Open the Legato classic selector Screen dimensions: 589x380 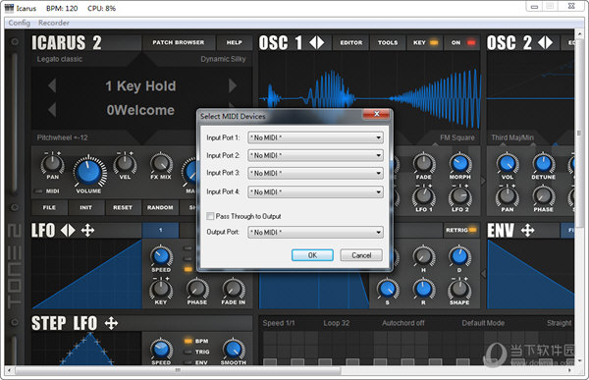tap(60, 59)
